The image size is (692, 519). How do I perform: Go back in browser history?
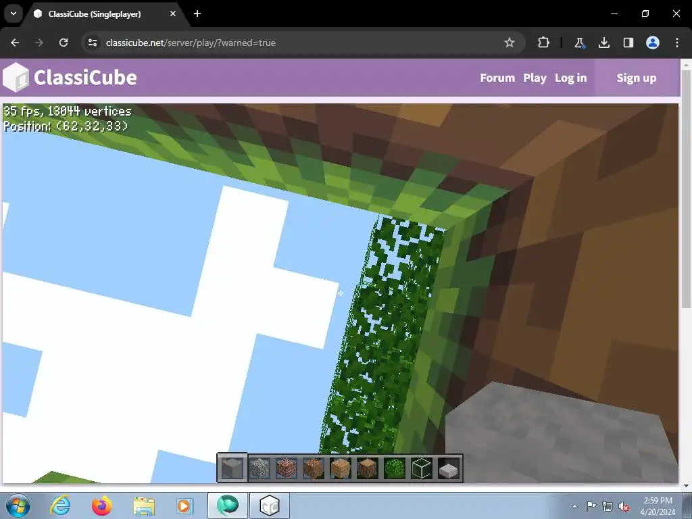click(15, 43)
